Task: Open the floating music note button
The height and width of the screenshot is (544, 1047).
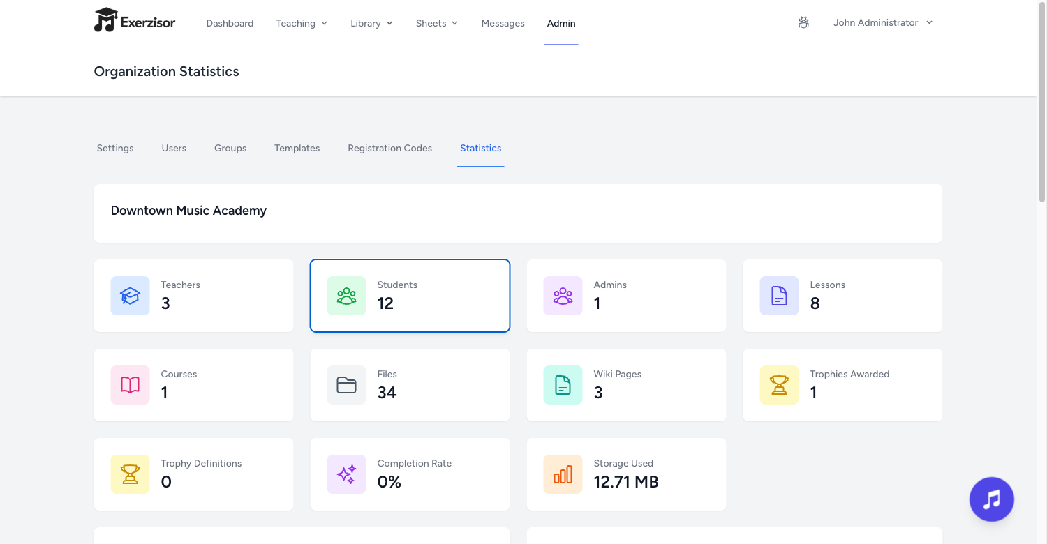Action: tap(991, 499)
